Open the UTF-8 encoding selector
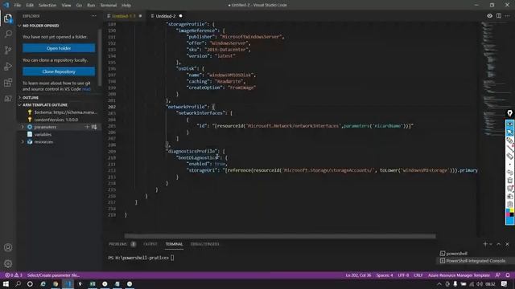The height and width of the screenshot is (289, 515). tap(403, 275)
